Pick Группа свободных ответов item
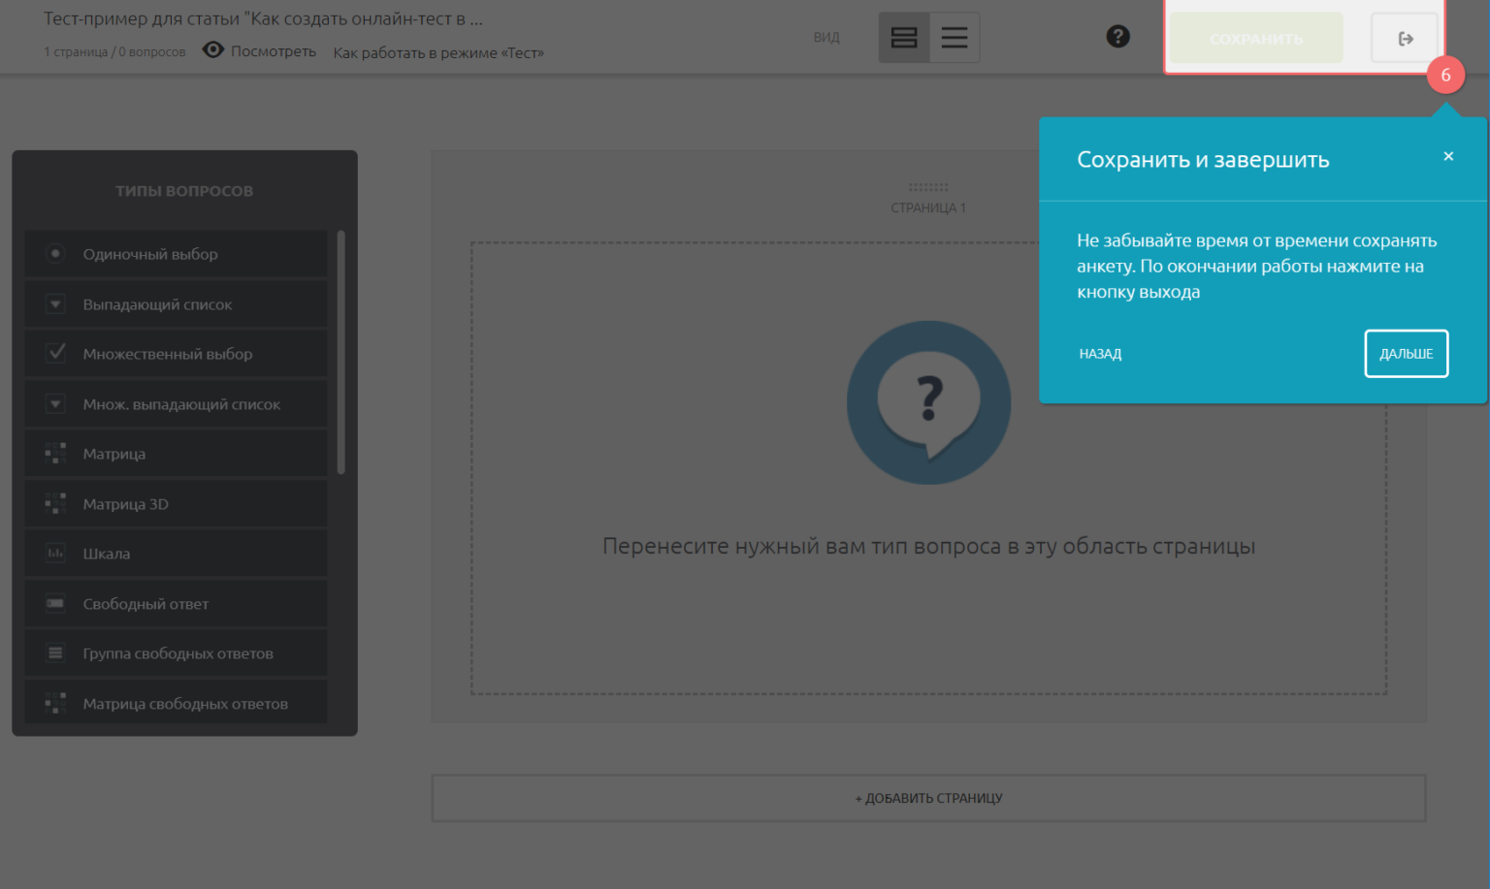The height and width of the screenshot is (889, 1490). tap(178, 653)
